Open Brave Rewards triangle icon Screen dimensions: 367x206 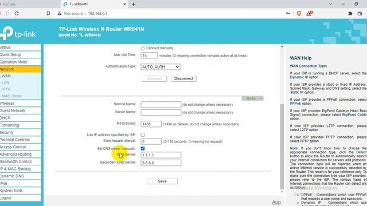click(x=309, y=13)
